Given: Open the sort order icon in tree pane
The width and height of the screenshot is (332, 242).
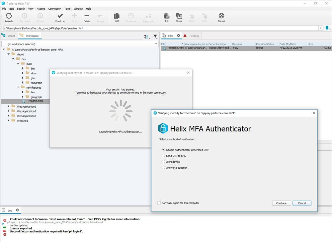Looking at the screenshot, I should pos(146,37).
